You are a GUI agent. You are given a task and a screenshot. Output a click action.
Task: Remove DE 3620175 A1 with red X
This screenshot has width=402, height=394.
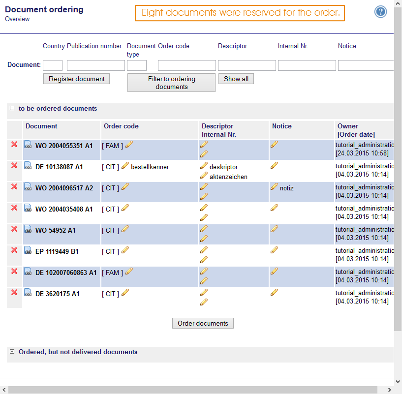click(x=14, y=292)
